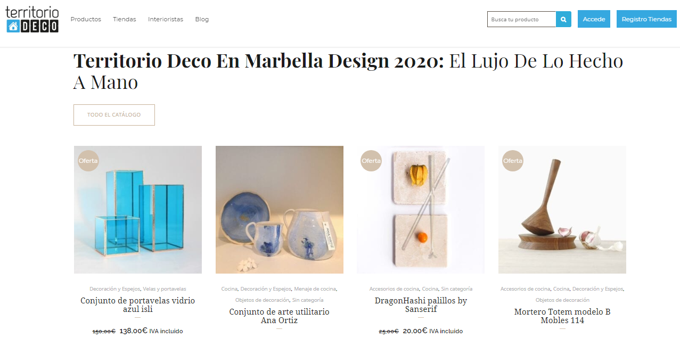This screenshot has height=338, width=680.
Task: Open the Tiendas menu item
Action: coord(125,19)
